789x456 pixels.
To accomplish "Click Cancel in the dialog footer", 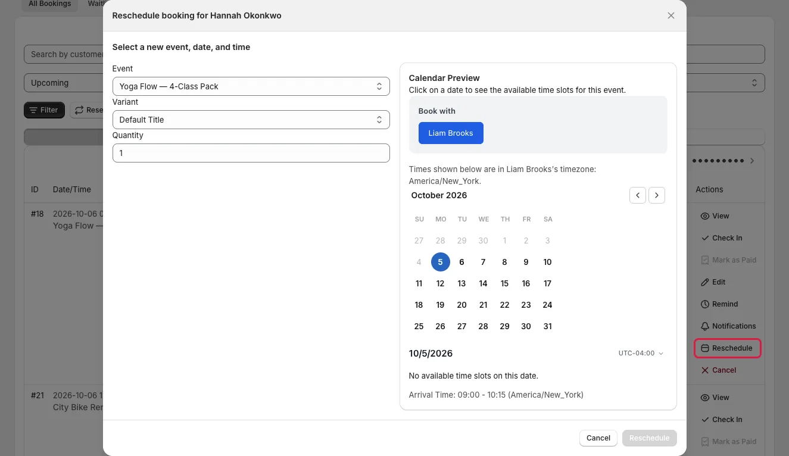I will tap(598, 438).
